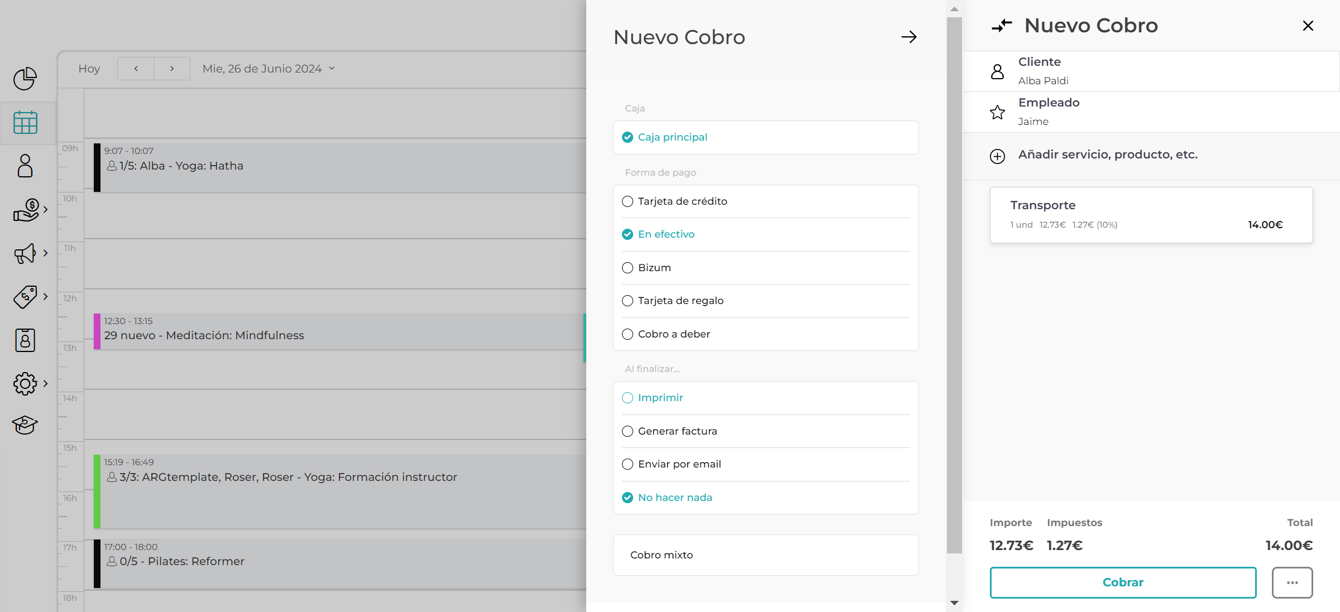Viewport: 1340px width, 612px height.
Task: Select Bizum payment method
Action: click(x=765, y=268)
